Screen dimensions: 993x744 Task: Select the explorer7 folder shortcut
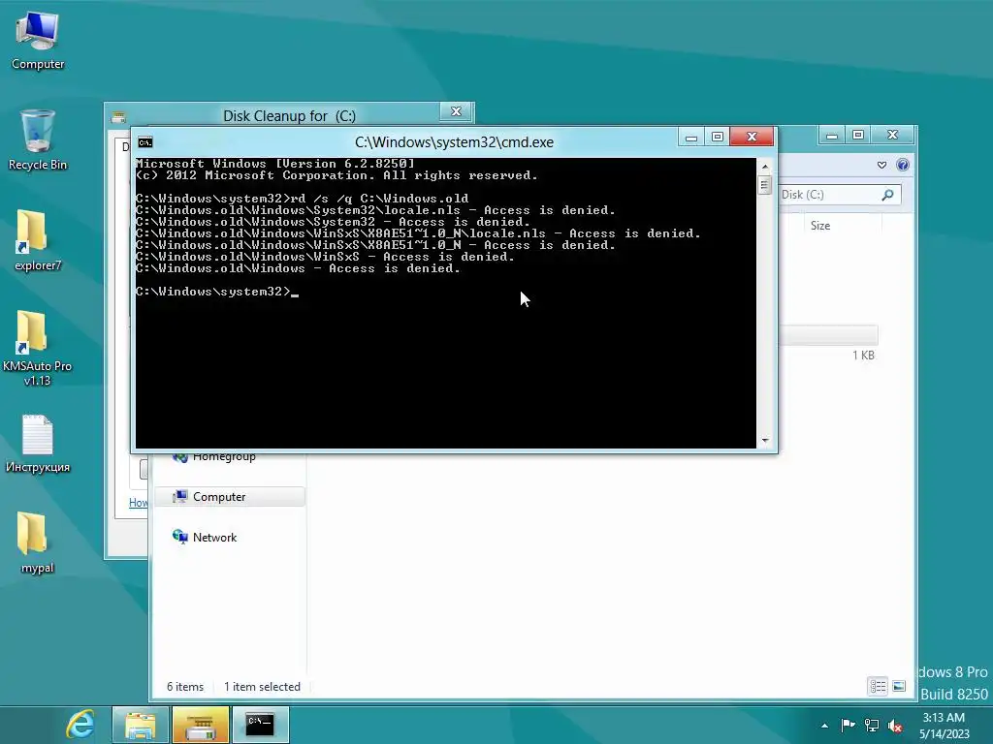(38, 240)
